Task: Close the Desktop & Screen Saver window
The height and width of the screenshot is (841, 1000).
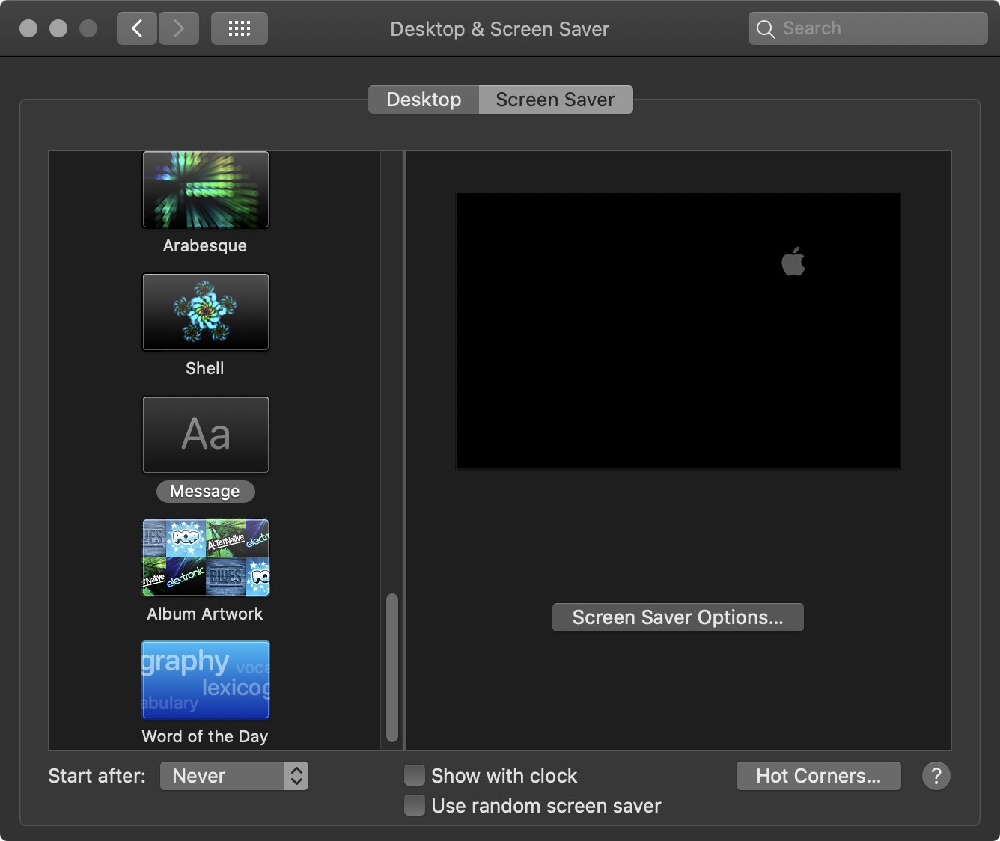Action: (28, 28)
